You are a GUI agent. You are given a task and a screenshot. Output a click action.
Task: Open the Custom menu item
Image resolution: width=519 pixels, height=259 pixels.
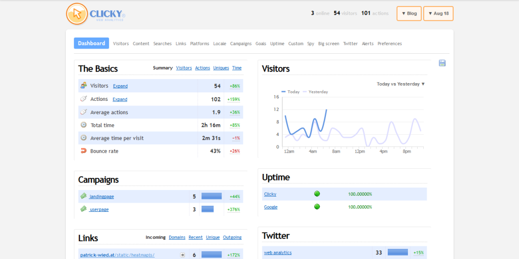coord(295,44)
